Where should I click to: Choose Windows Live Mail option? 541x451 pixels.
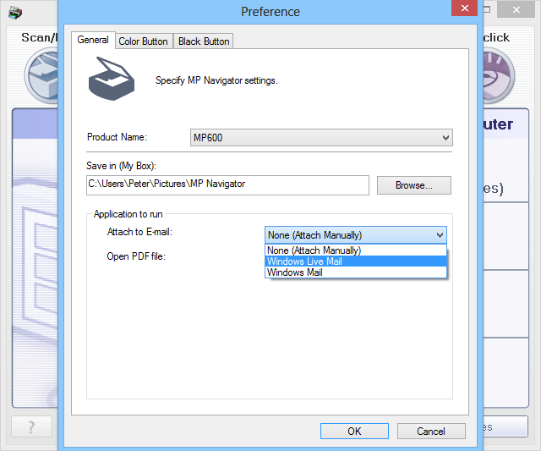pos(356,261)
